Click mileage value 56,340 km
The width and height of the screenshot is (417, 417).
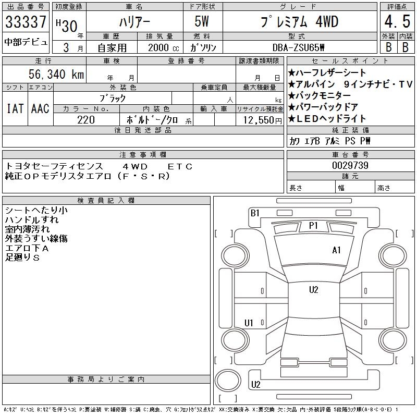(x=56, y=74)
